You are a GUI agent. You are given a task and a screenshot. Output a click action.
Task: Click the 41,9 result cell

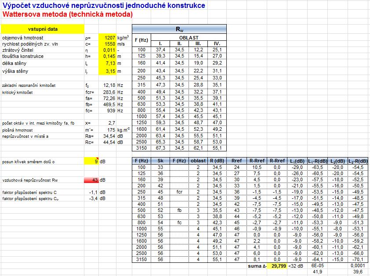[317, 272]
